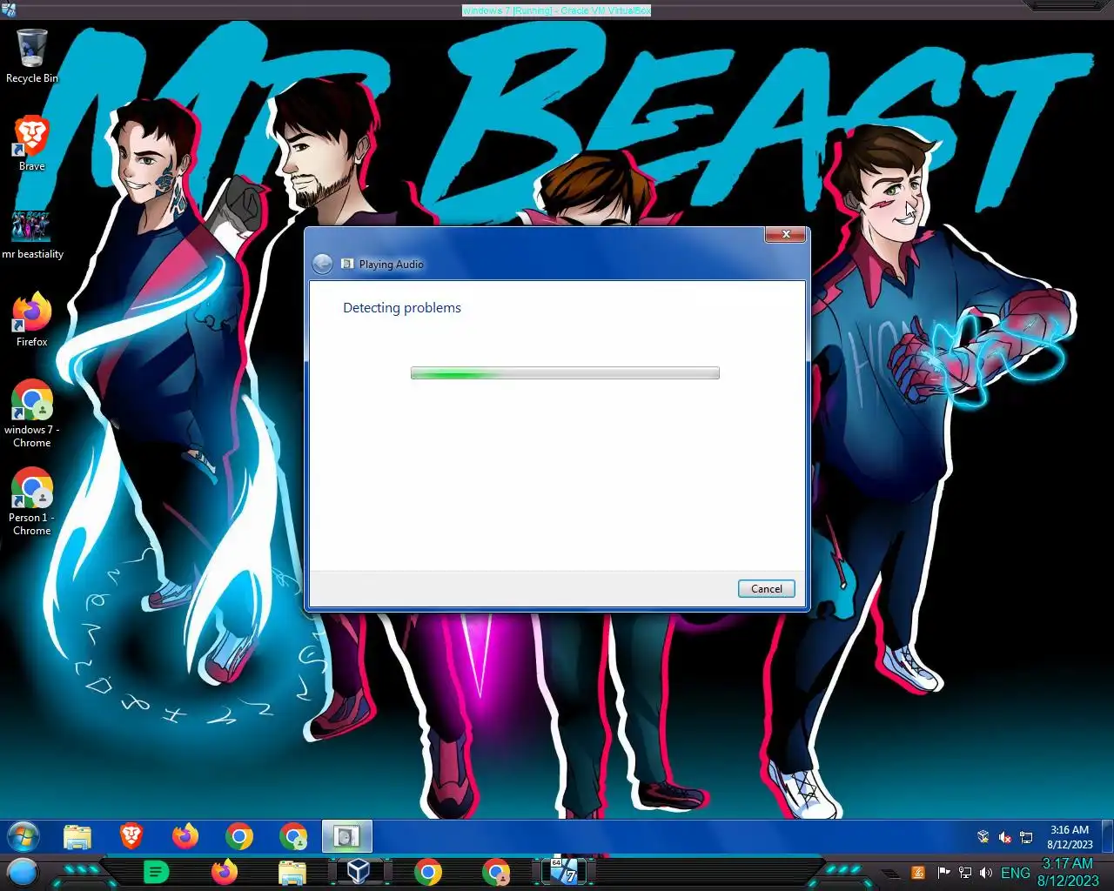This screenshot has width=1114, height=891.
Task: Launch Brave from the Windows 7 taskbar
Action: pos(131,837)
